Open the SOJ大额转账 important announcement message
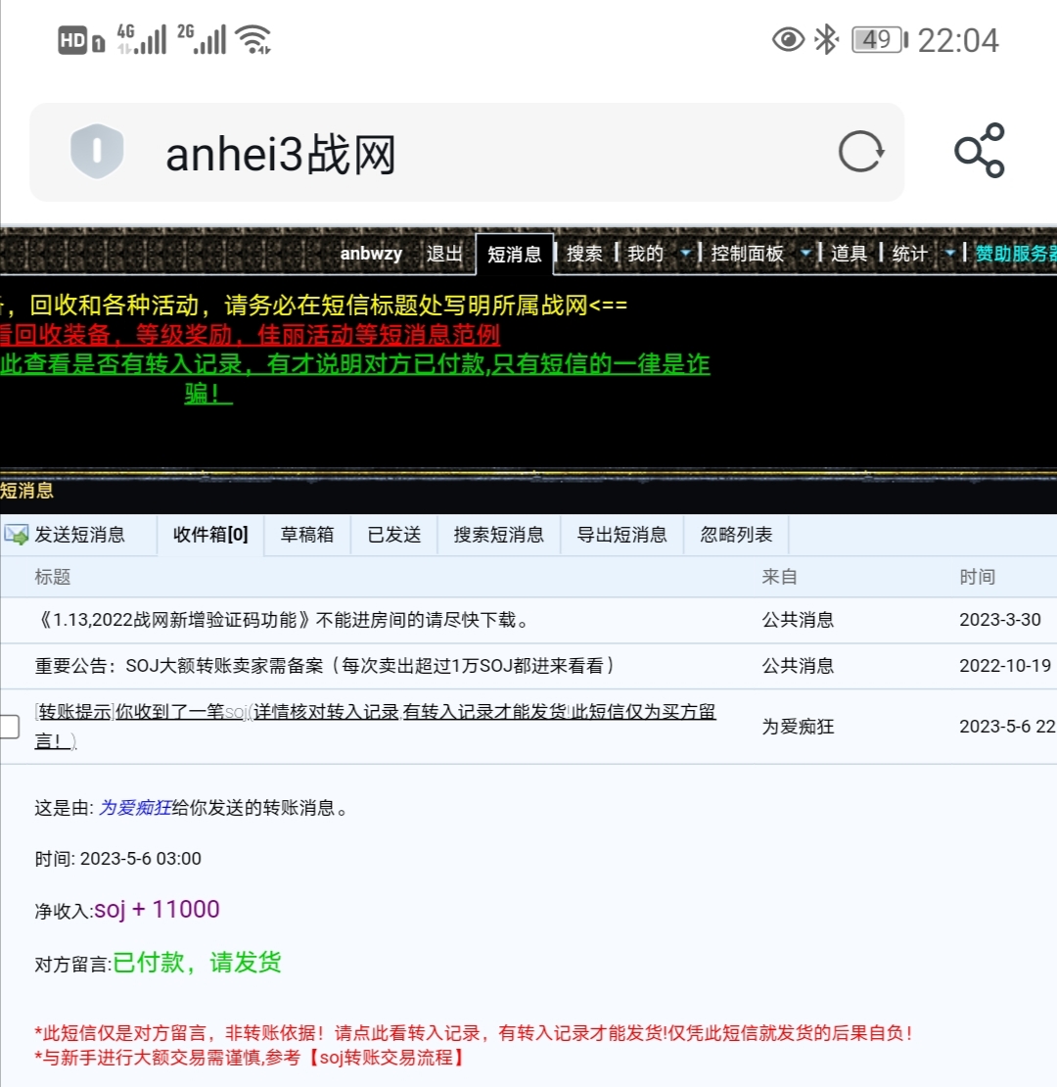The width and height of the screenshot is (1057, 1087). tap(325, 666)
